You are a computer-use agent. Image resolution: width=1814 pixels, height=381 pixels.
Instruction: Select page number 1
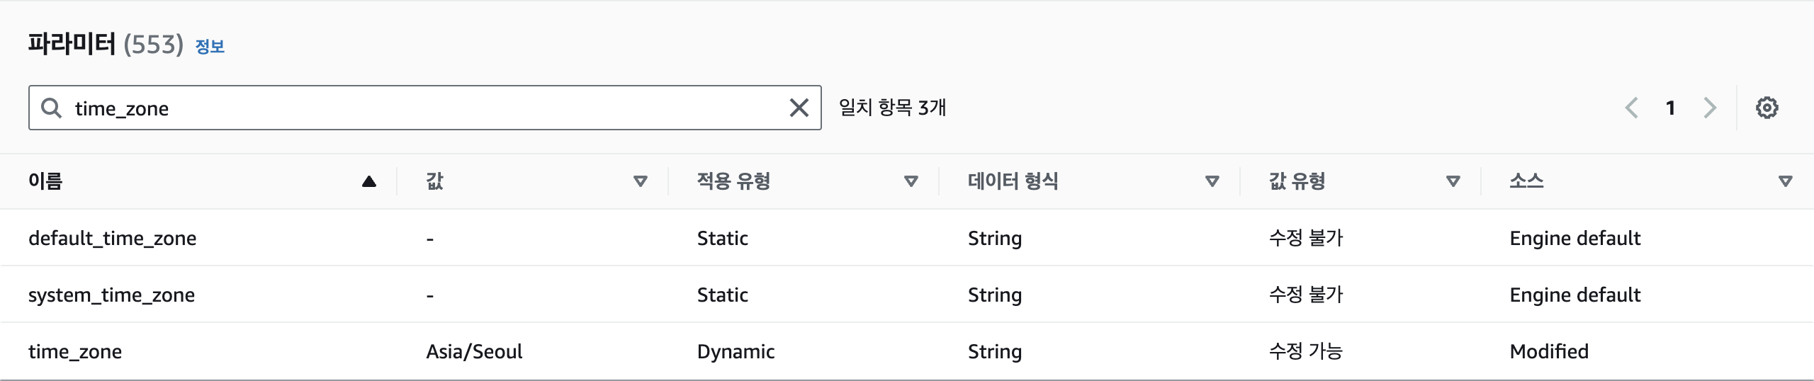(x=1670, y=108)
